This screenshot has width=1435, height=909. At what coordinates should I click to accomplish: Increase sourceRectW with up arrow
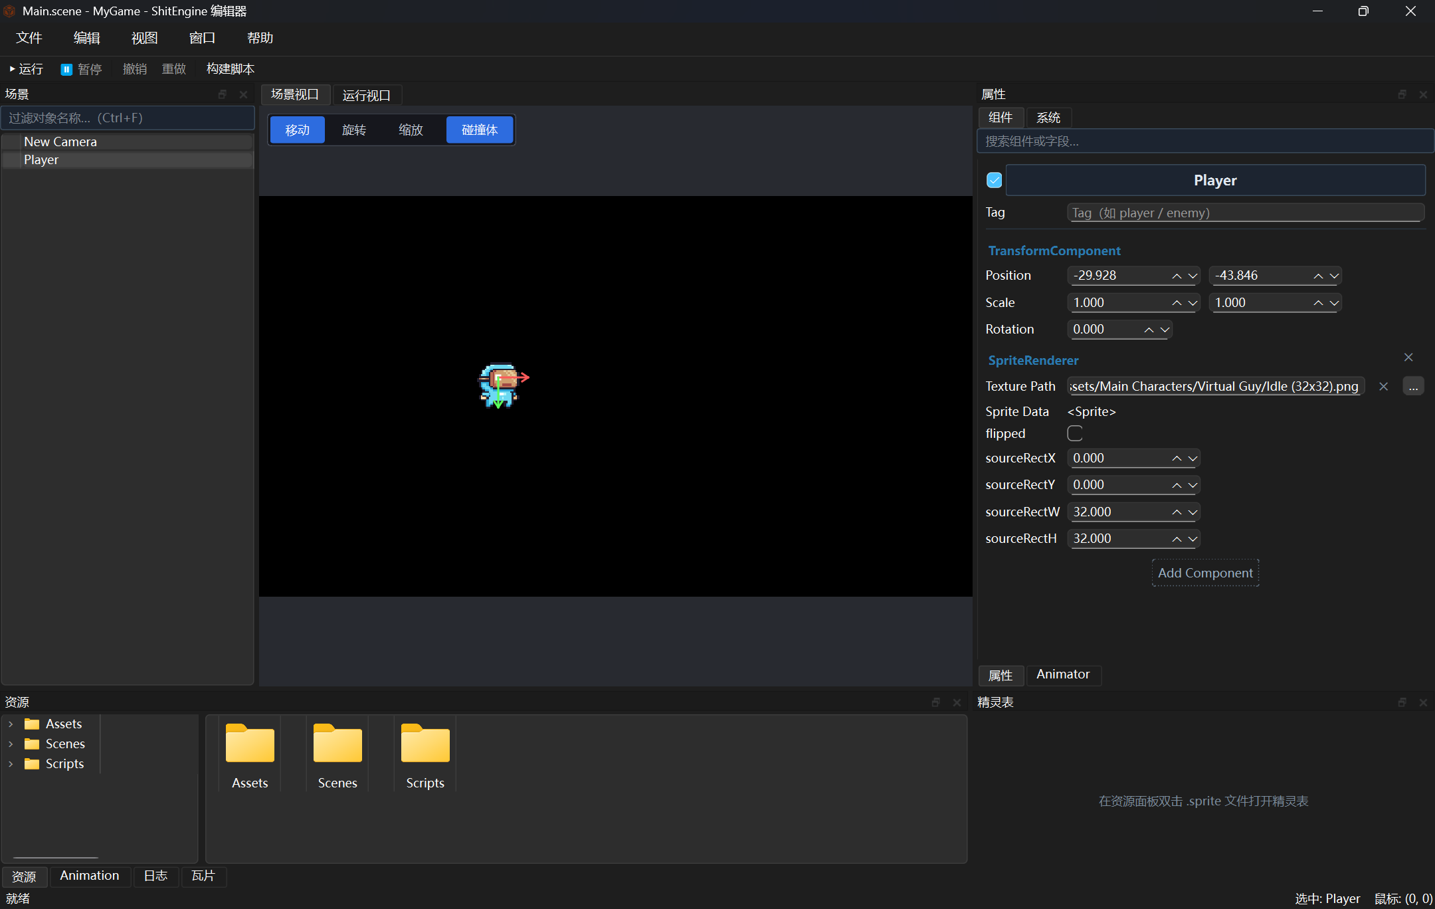(x=1177, y=512)
